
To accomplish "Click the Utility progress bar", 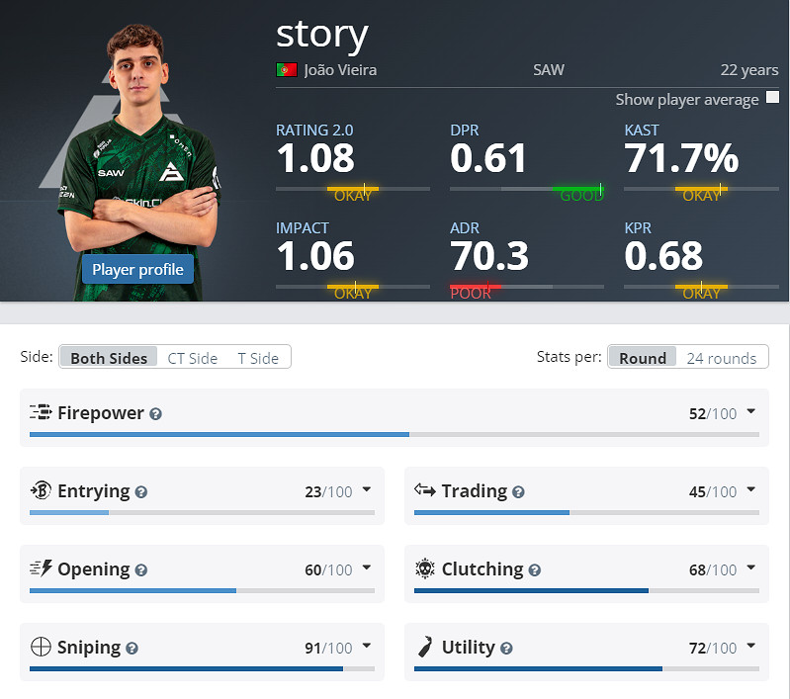I will click(587, 669).
